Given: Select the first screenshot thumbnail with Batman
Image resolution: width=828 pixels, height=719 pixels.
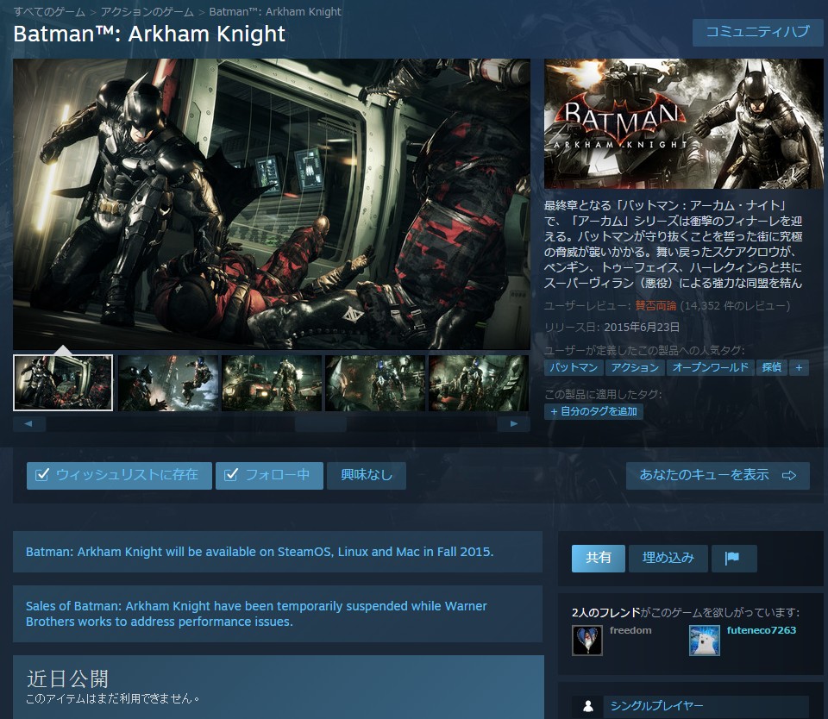Looking at the screenshot, I should point(63,383).
